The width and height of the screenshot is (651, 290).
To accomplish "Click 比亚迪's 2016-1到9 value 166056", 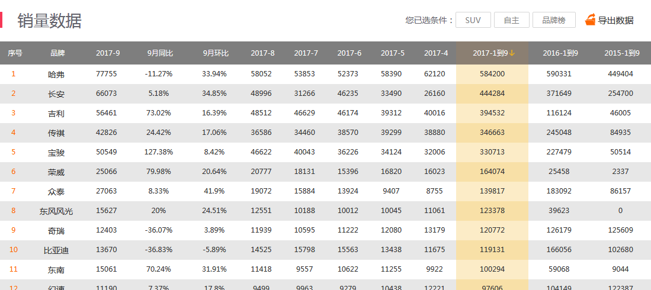I will tap(559, 249).
